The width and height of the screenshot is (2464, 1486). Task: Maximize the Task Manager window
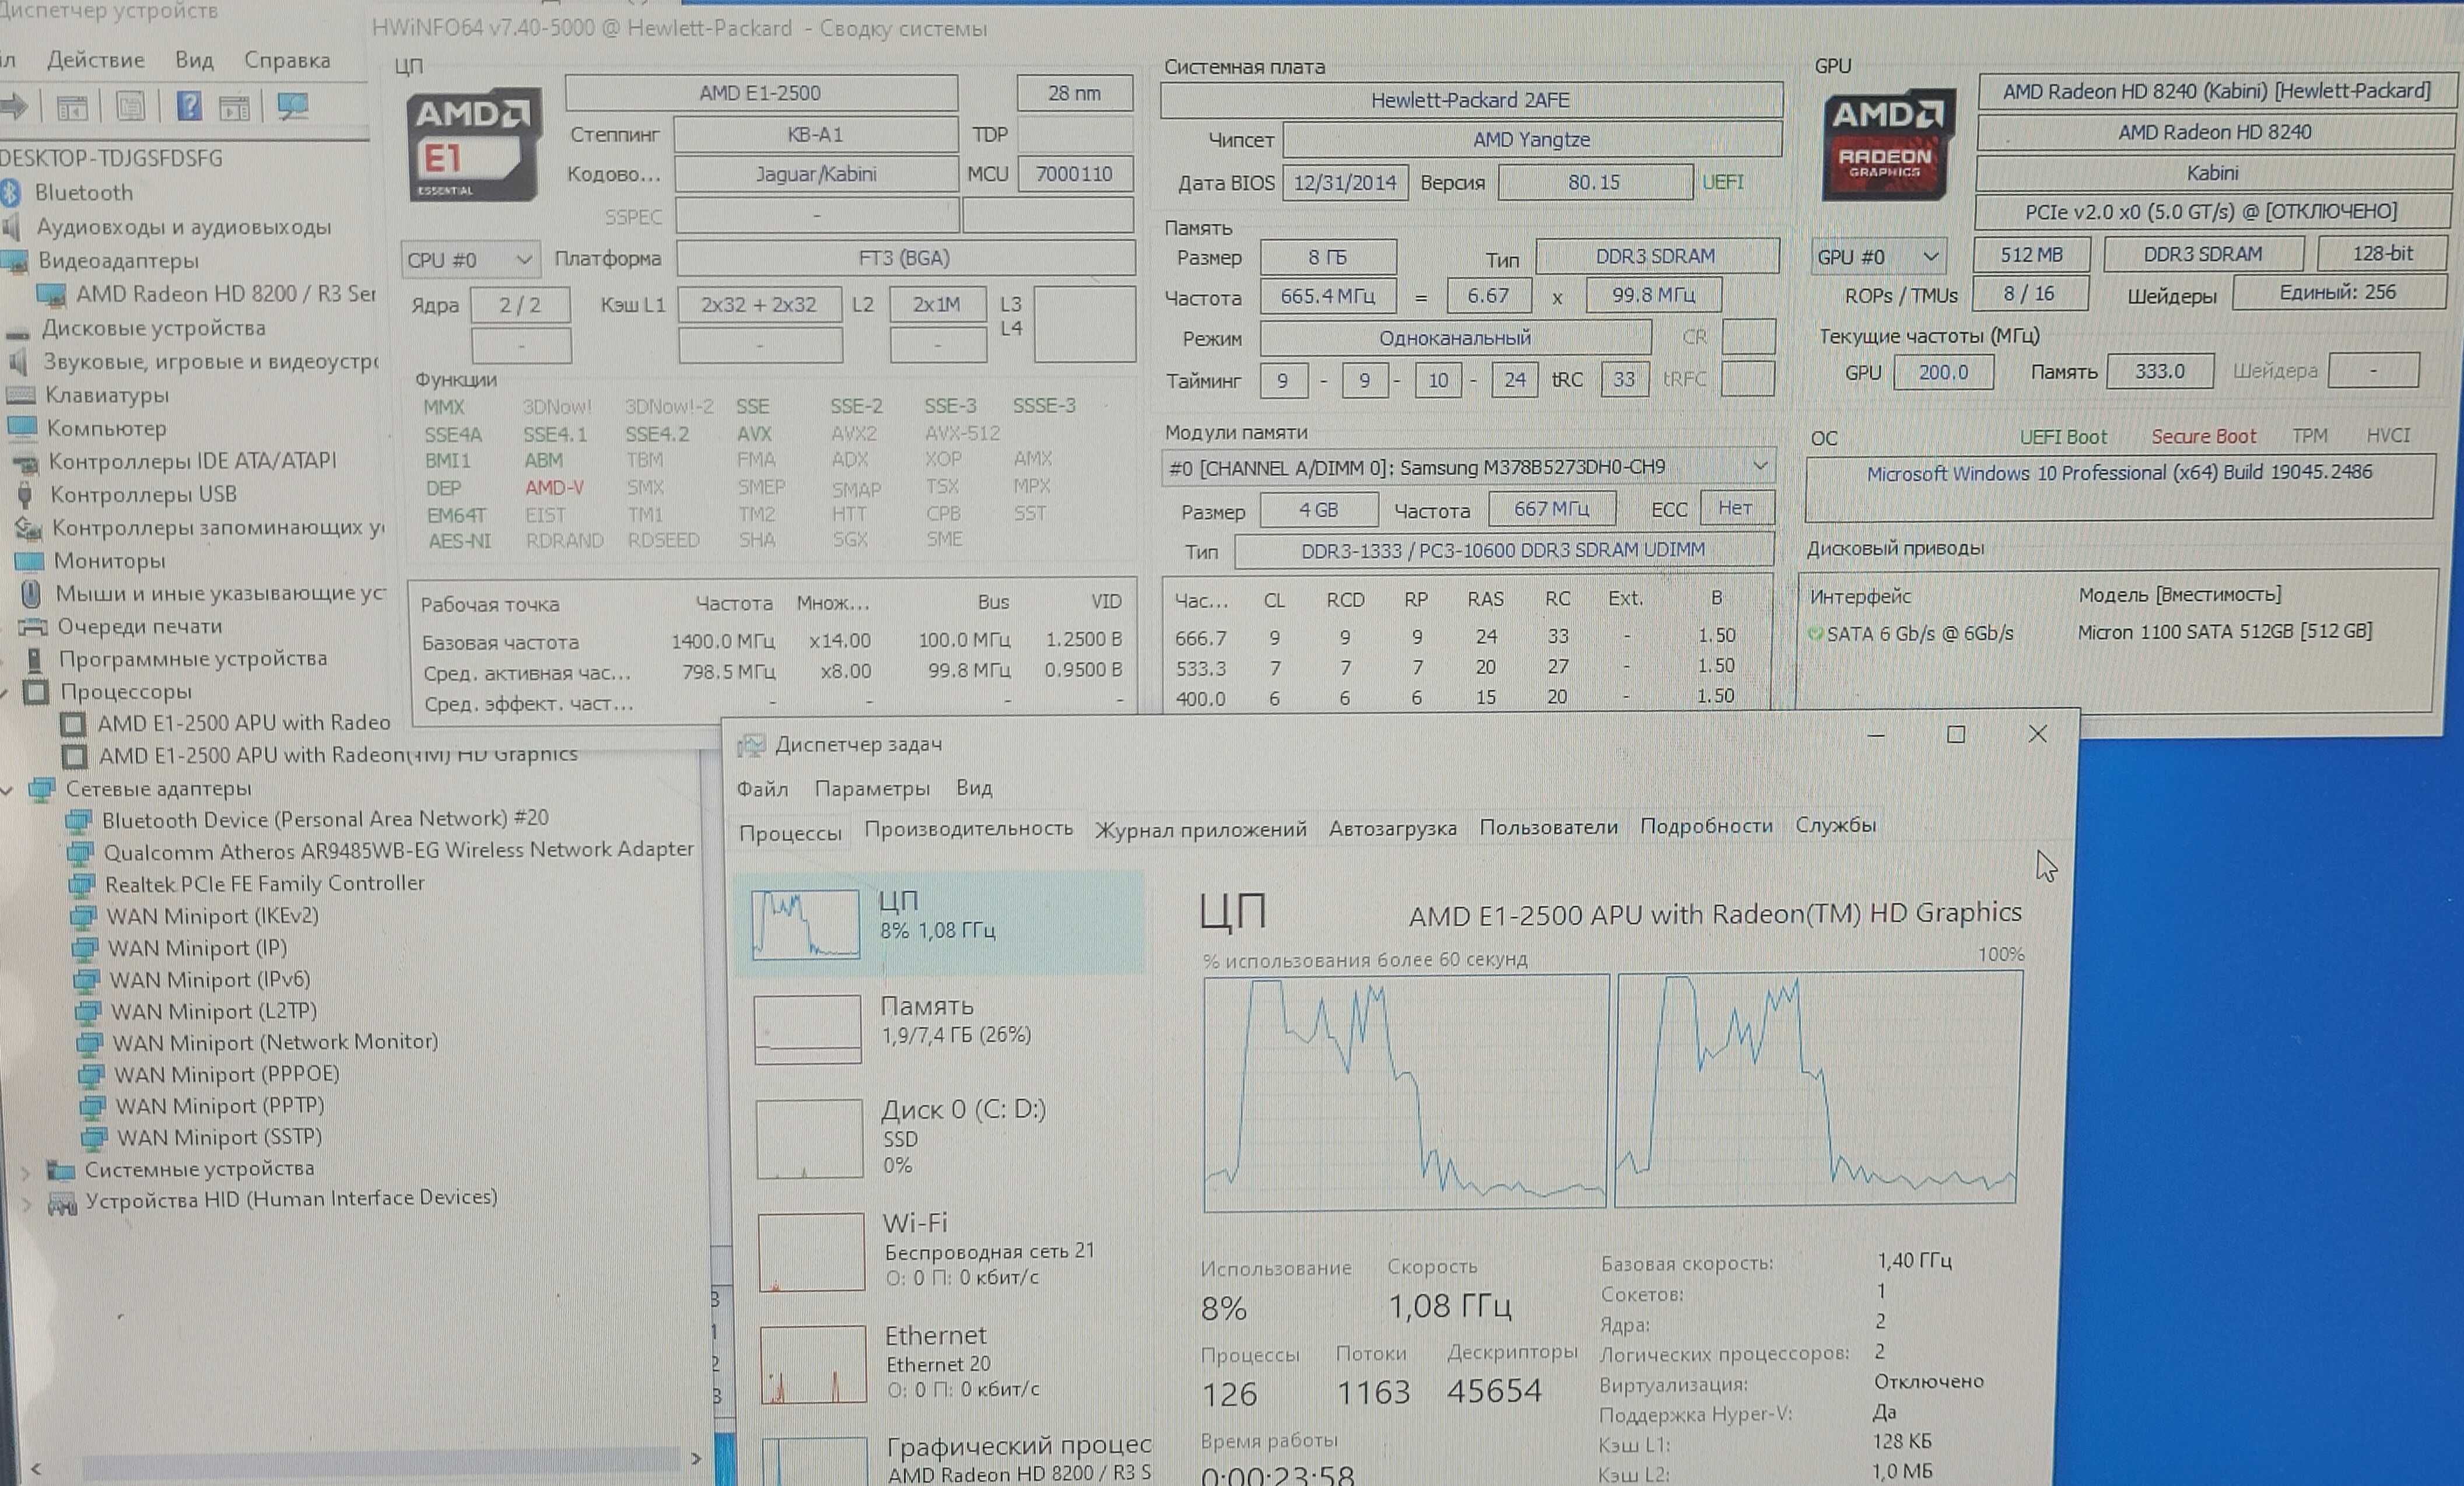pos(1956,735)
